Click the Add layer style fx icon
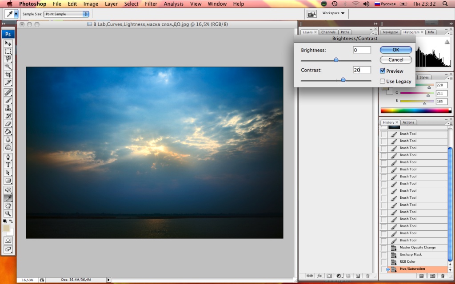The image size is (455, 284). point(319,276)
